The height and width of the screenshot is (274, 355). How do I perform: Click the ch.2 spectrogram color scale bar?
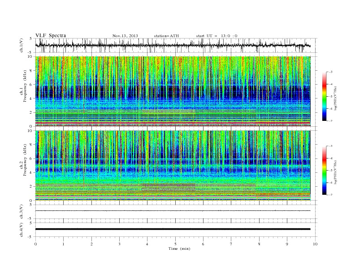(325, 170)
